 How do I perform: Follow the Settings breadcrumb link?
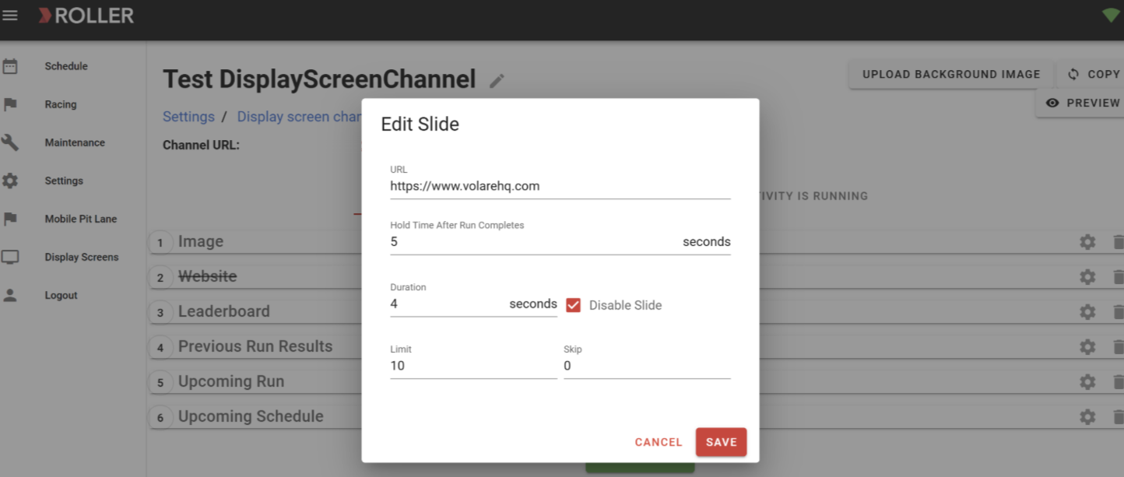click(188, 117)
